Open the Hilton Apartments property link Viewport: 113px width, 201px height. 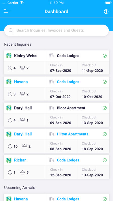[x=73, y=134]
